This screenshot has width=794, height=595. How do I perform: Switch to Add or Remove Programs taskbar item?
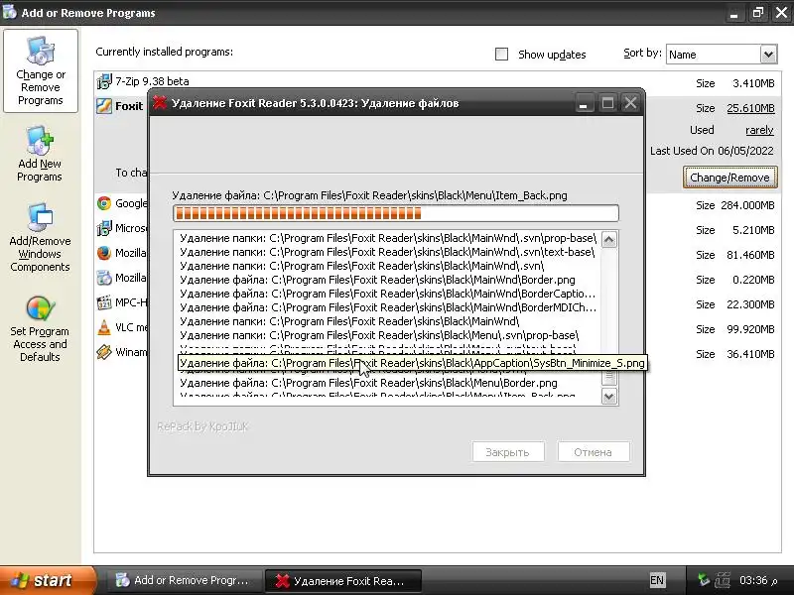tap(183, 580)
